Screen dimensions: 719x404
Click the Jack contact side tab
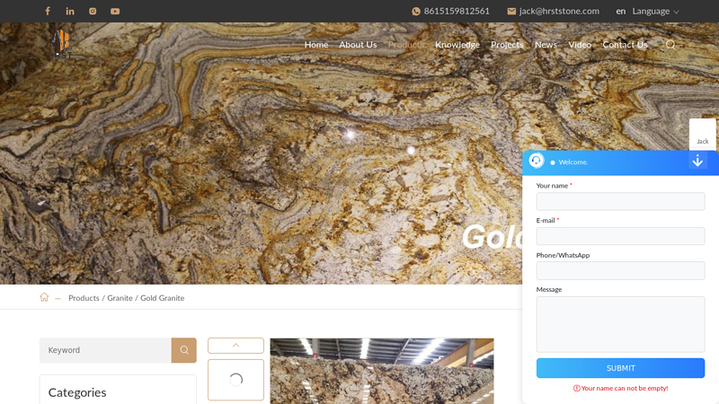[703, 135]
